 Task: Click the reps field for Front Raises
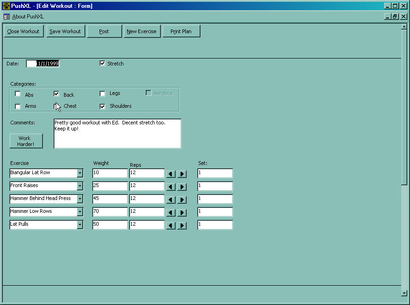(x=146, y=186)
